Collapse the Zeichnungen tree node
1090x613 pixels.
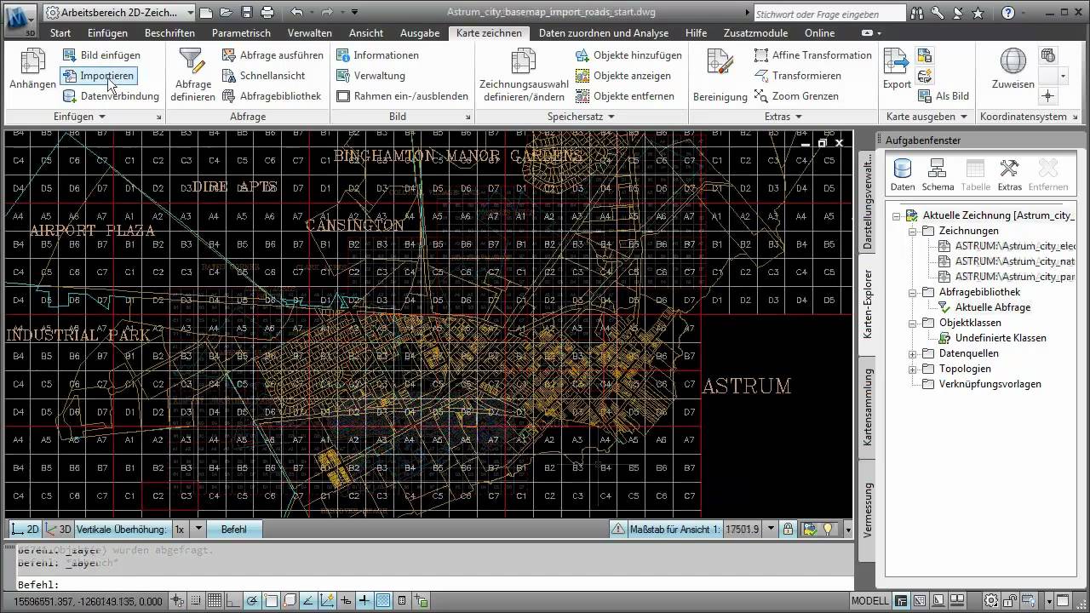(912, 231)
